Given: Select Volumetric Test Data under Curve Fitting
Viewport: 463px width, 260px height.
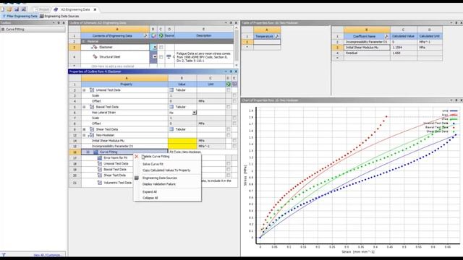Looking at the screenshot, I should (117, 183).
